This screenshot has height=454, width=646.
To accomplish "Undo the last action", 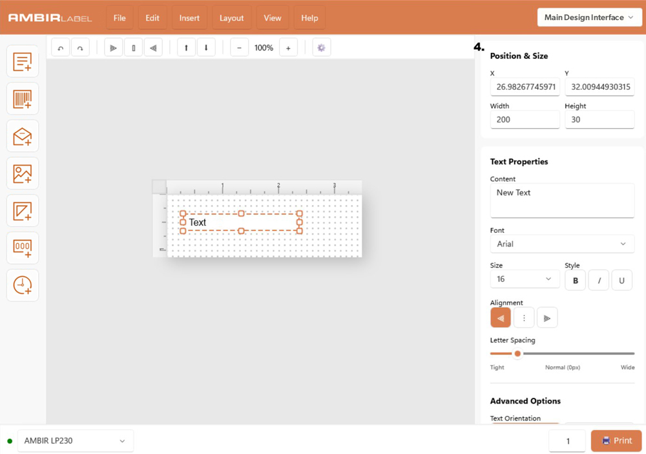I will coord(61,48).
